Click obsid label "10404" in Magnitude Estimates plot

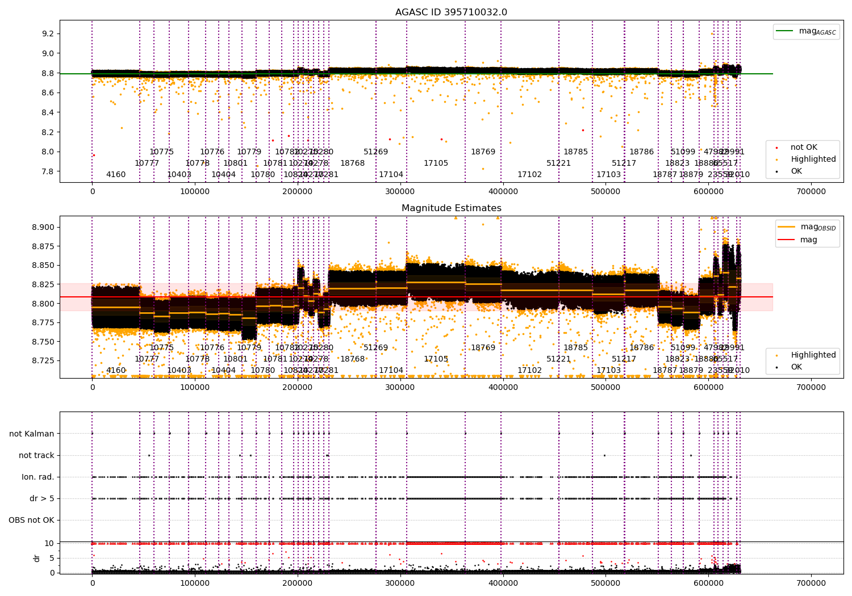(x=224, y=371)
